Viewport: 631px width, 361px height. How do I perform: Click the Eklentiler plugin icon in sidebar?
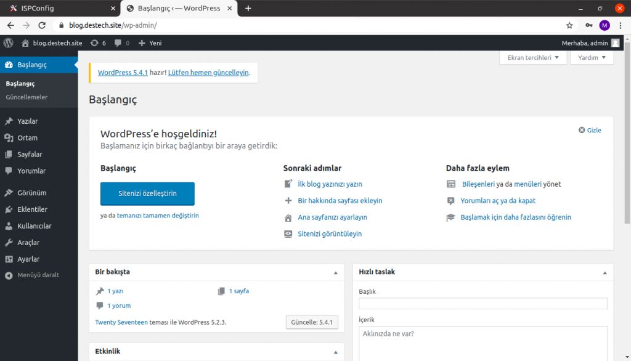pyautogui.click(x=9, y=209)
